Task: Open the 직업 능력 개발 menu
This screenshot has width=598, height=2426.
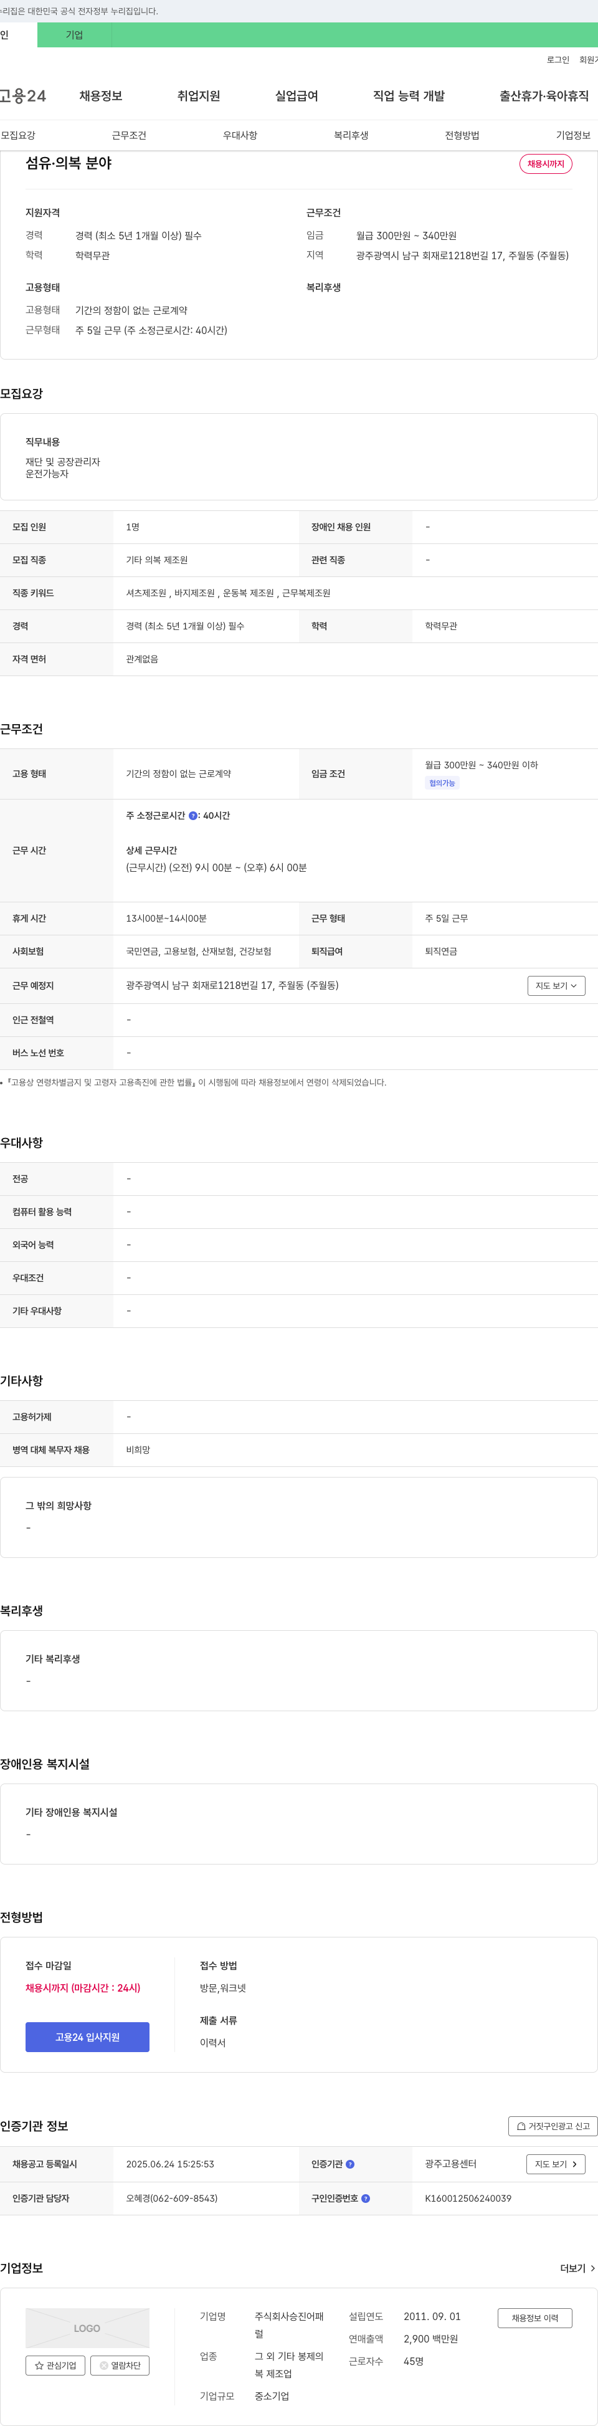Action: pyautogui.click(x=409, y=96)
